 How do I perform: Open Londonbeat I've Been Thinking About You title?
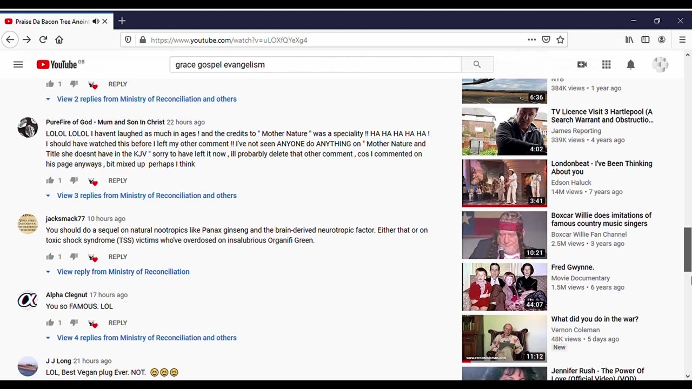pos(602,167)
